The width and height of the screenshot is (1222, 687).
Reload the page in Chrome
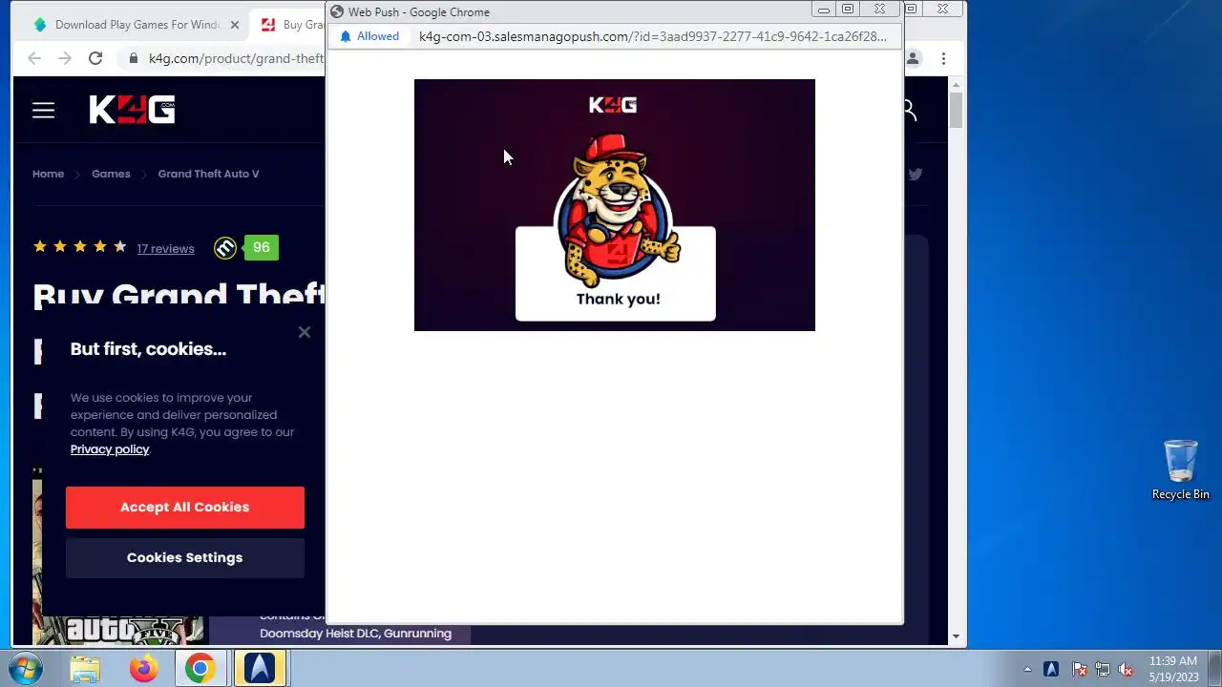(95, 58)
